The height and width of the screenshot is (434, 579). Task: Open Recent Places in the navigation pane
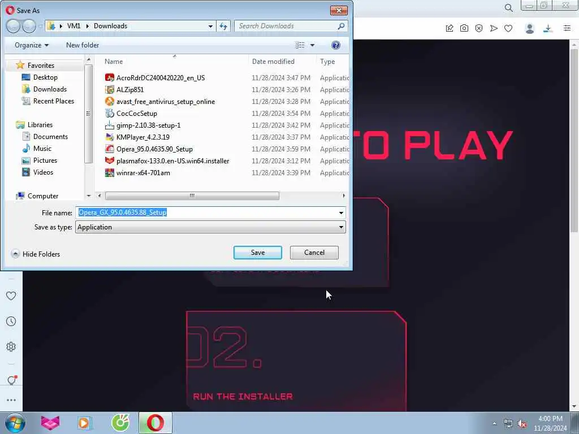(54, 101)
